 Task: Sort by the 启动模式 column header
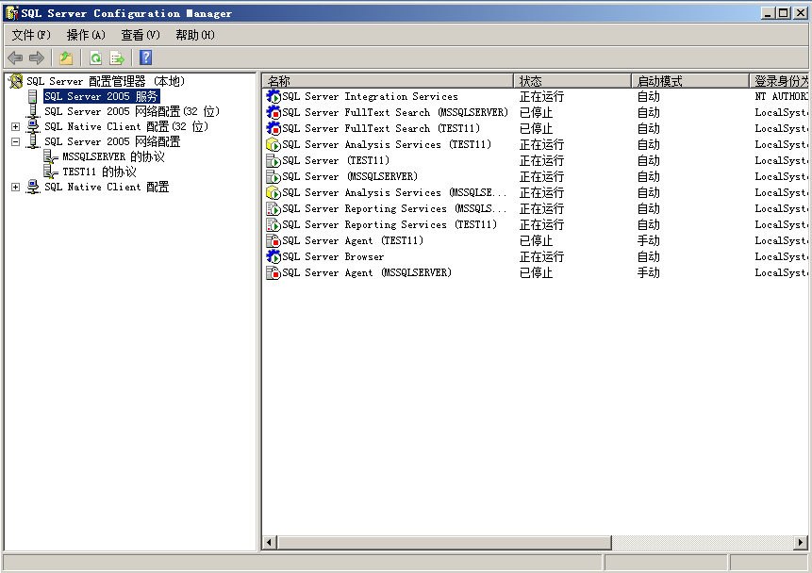pyautogui.click(x=689, y=81)
